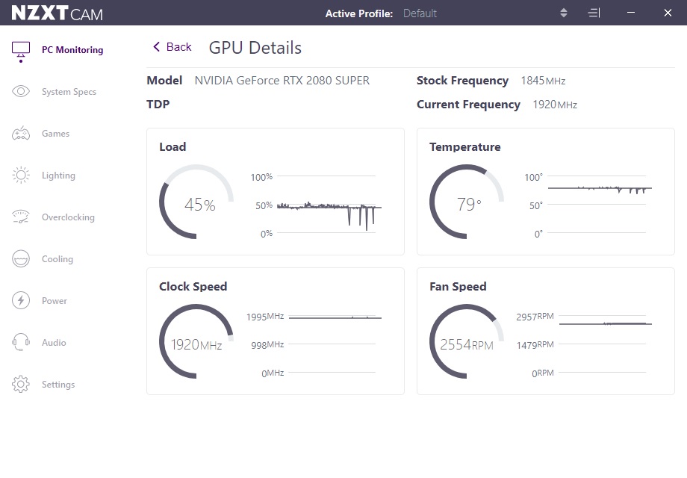The height and width of the screenshot is (478, 687).
Task: Open Settings section label
Action: click(x=58, y=384)
